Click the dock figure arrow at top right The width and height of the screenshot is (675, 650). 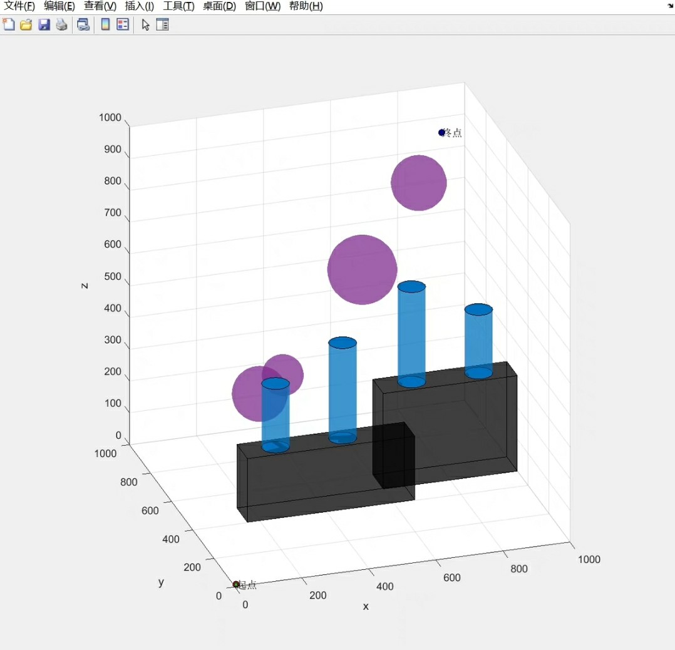671,5
